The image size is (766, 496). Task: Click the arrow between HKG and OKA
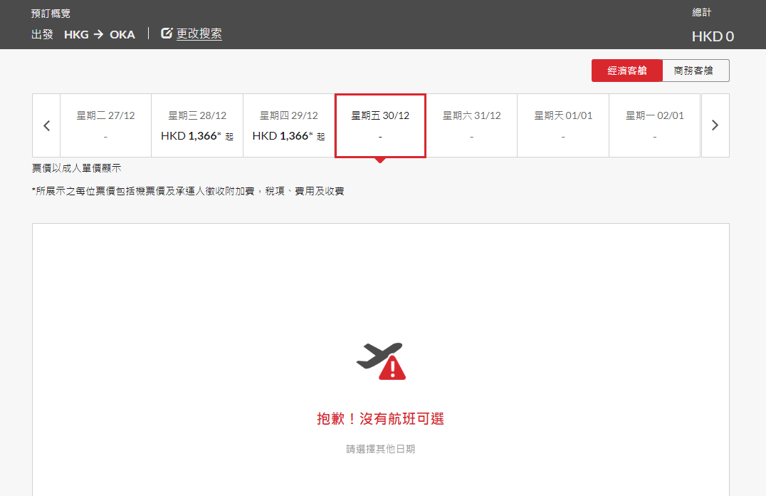[99, 34]
